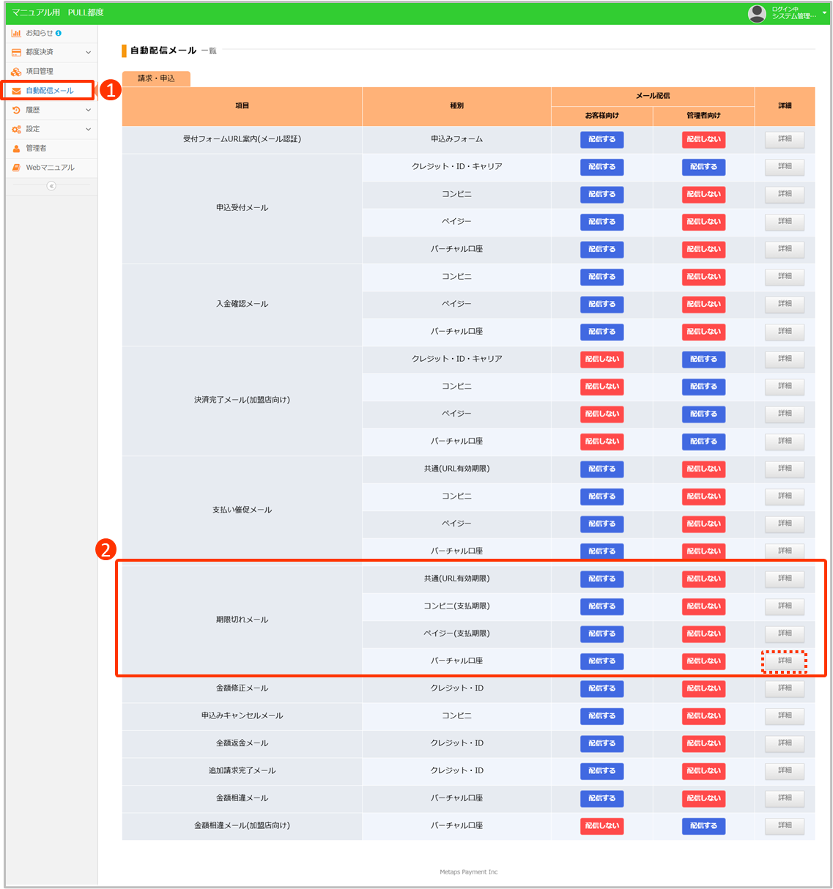Screen dimensions: 833x889
Task: Toggle customer delivery for 受付フォームURL案内 row
Action: click(x=601, y=139)
